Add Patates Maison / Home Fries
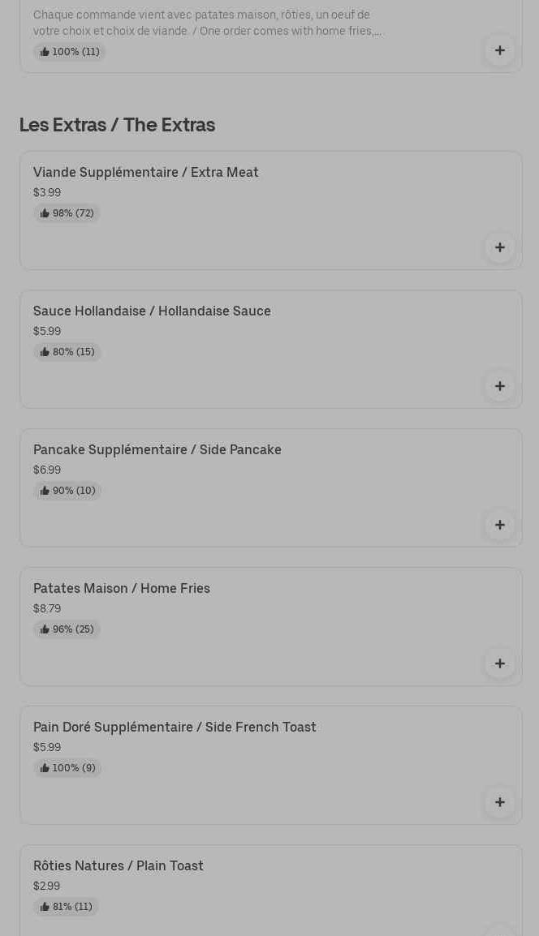The height and width of the screenshot is (936, 539). pyautogui.click(x=499, y=663)
